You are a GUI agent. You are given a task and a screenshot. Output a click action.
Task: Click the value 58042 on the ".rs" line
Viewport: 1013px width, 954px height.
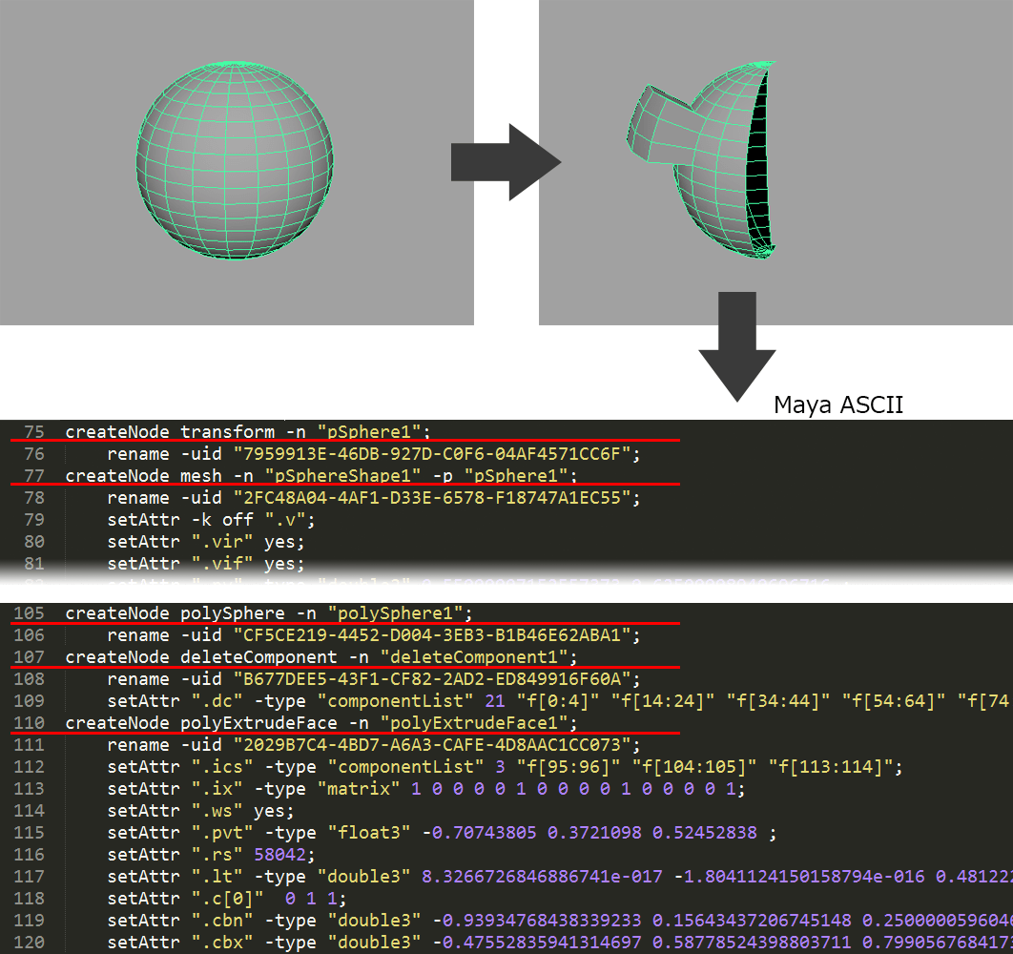pos(279,855)
